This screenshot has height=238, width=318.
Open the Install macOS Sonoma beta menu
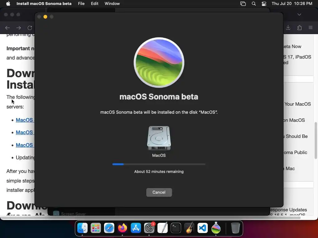[x=44, y=4]
